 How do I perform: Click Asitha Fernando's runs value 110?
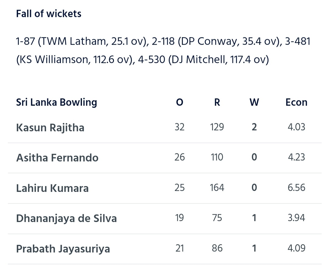tap(217, 157)
